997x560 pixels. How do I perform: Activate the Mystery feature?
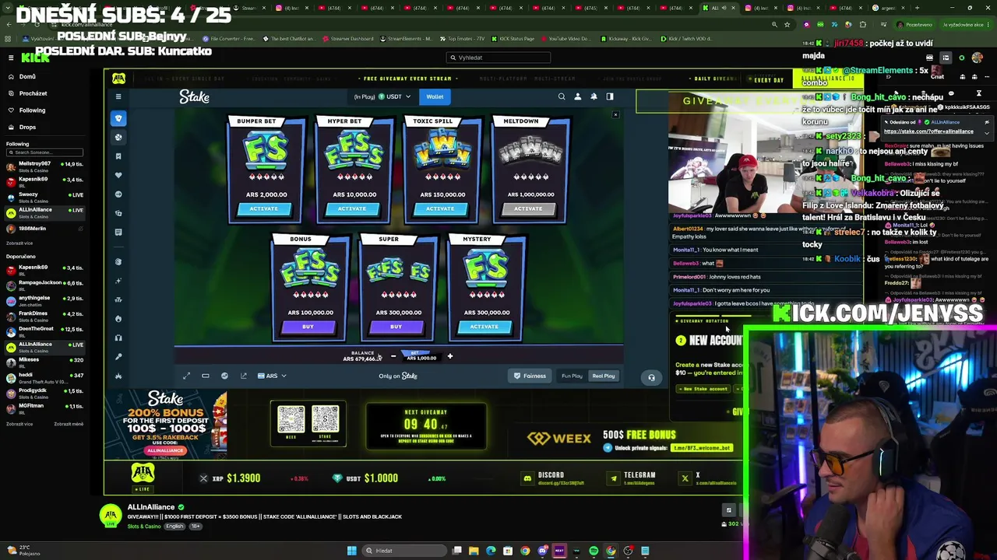[x=484, y=327]
